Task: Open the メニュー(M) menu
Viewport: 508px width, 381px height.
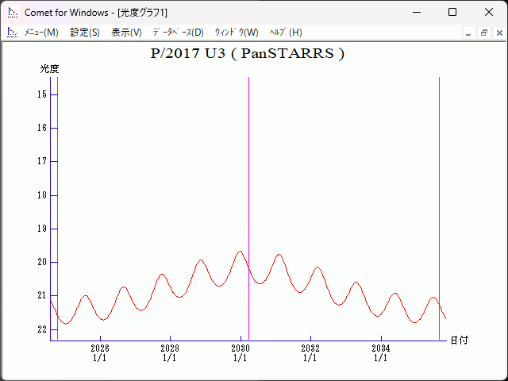Action: coord(41,33)
